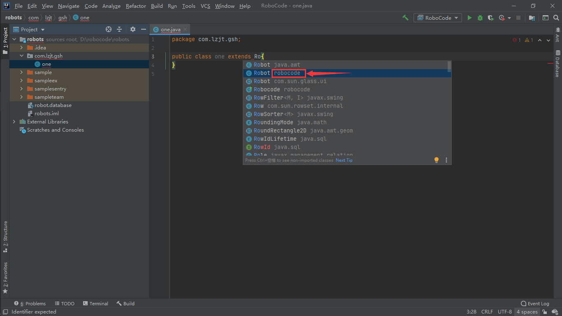This screenshot has height=316, width=562.
Task: Collapse the com.lzjt.gsh package
Action: [21, 56]
